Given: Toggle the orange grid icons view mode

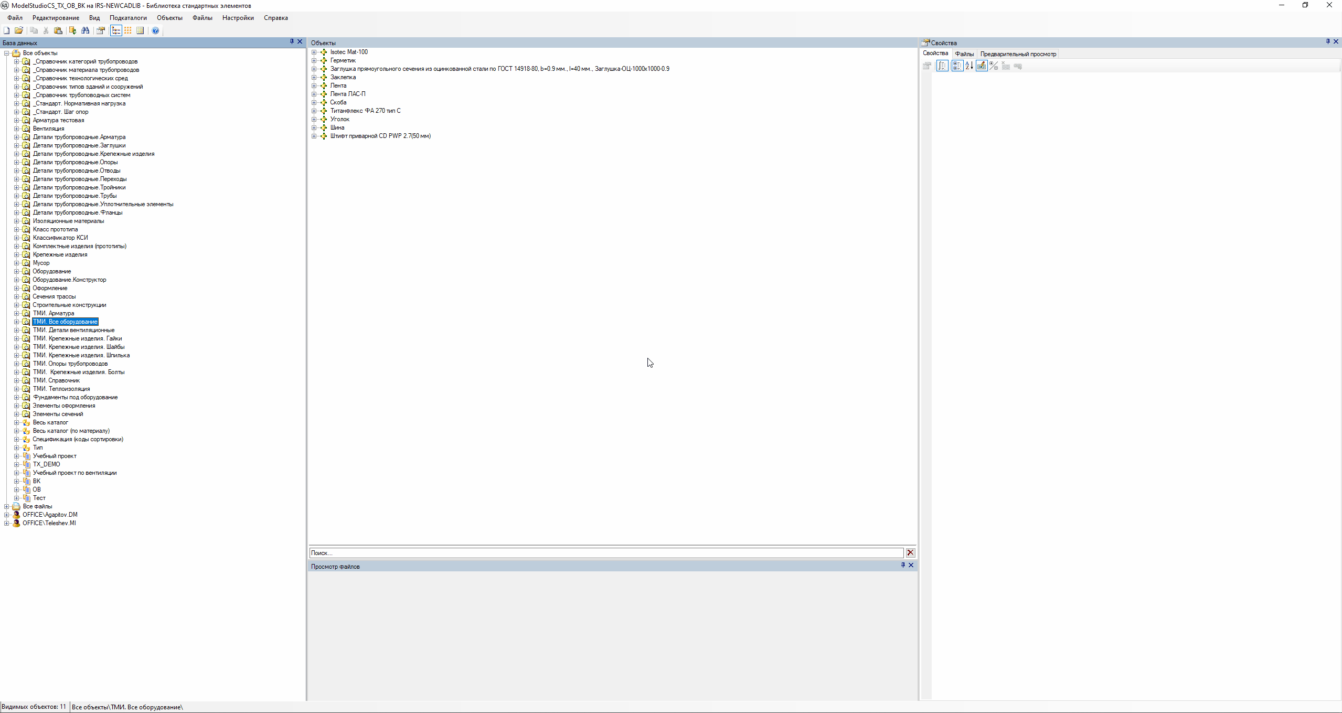Looking at the screenshot, I should 128,30.
